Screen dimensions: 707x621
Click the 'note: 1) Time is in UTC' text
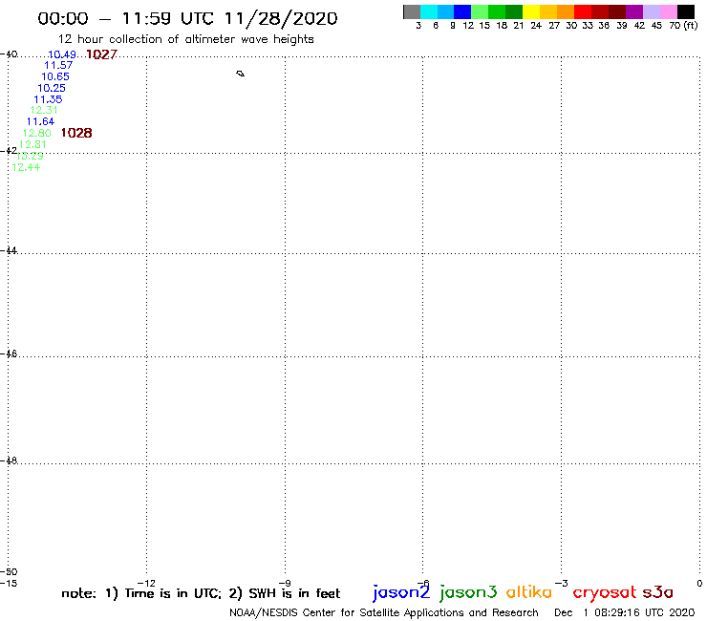pos(141,593)
